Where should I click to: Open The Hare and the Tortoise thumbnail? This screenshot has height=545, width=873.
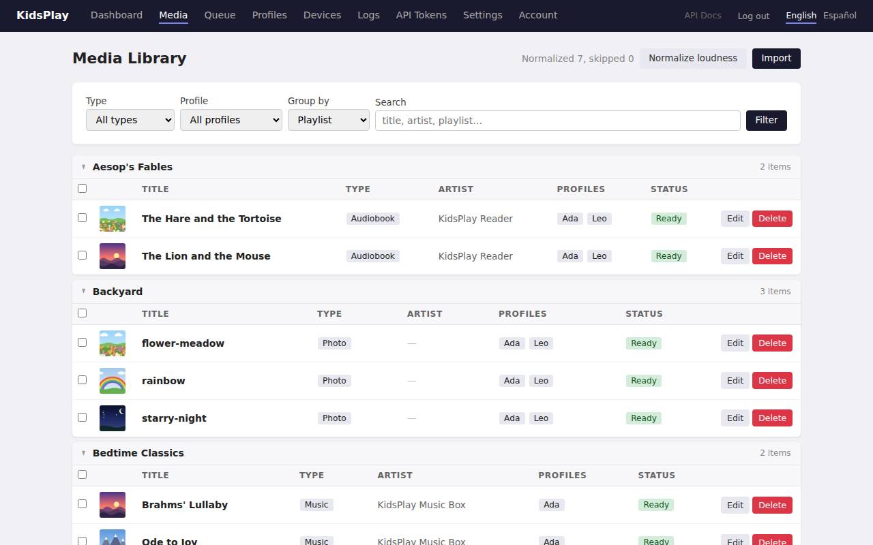click(113, 219)
